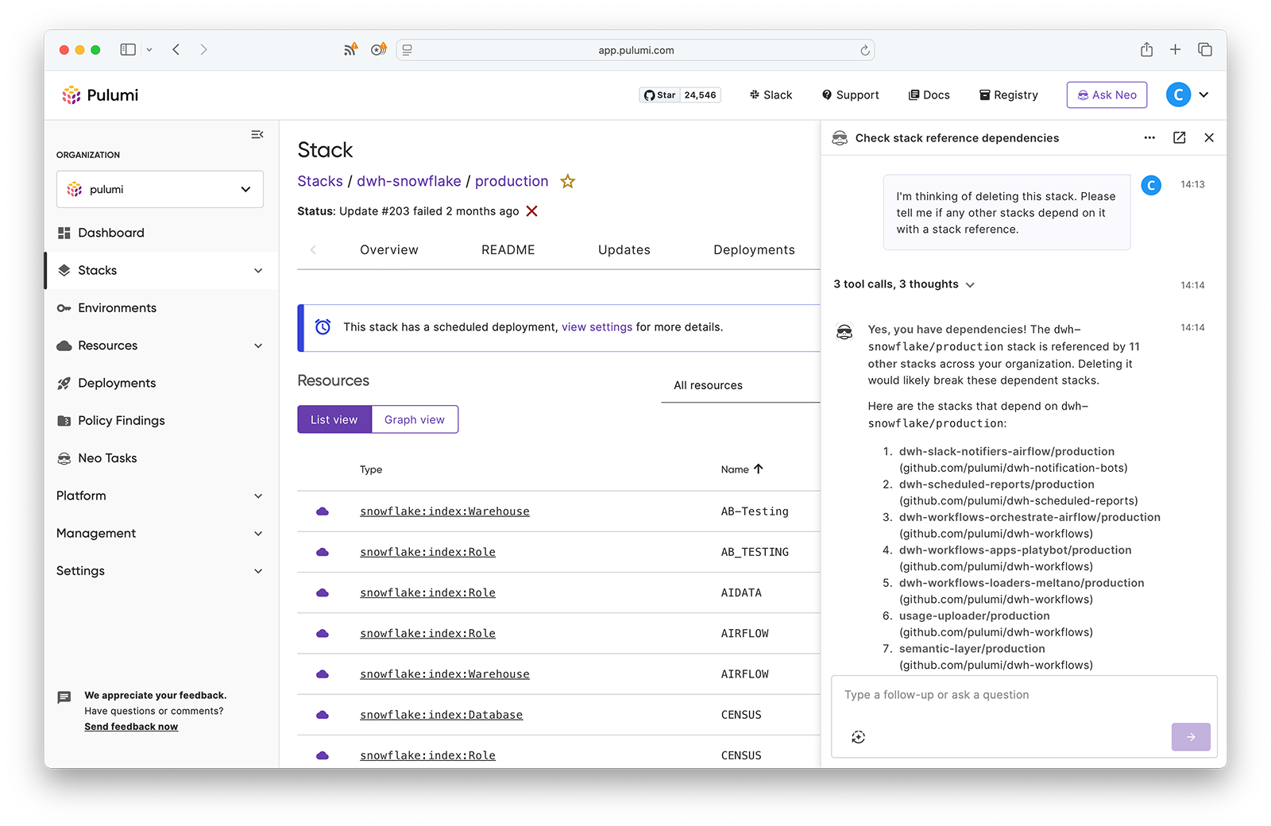The image size is (1271, 826).
Task: Click the view settings link
Action: (597, 327)
